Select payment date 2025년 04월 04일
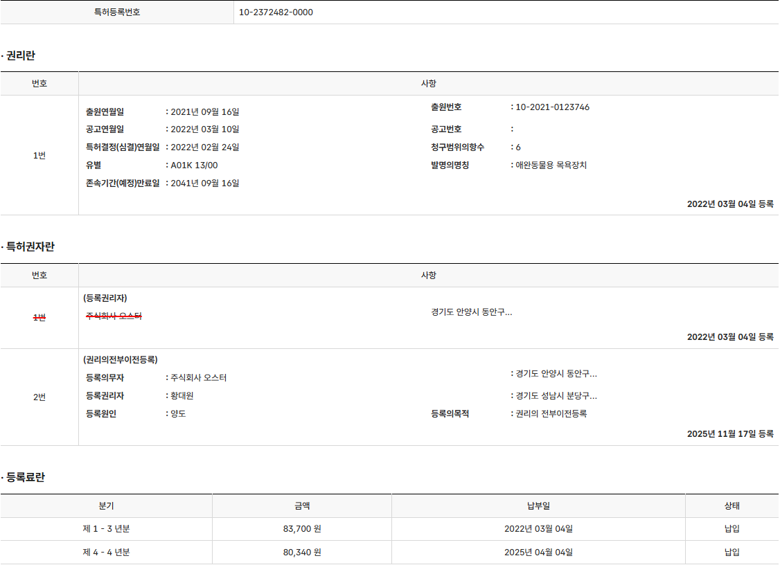780x565 pixels. click(538, 553)
